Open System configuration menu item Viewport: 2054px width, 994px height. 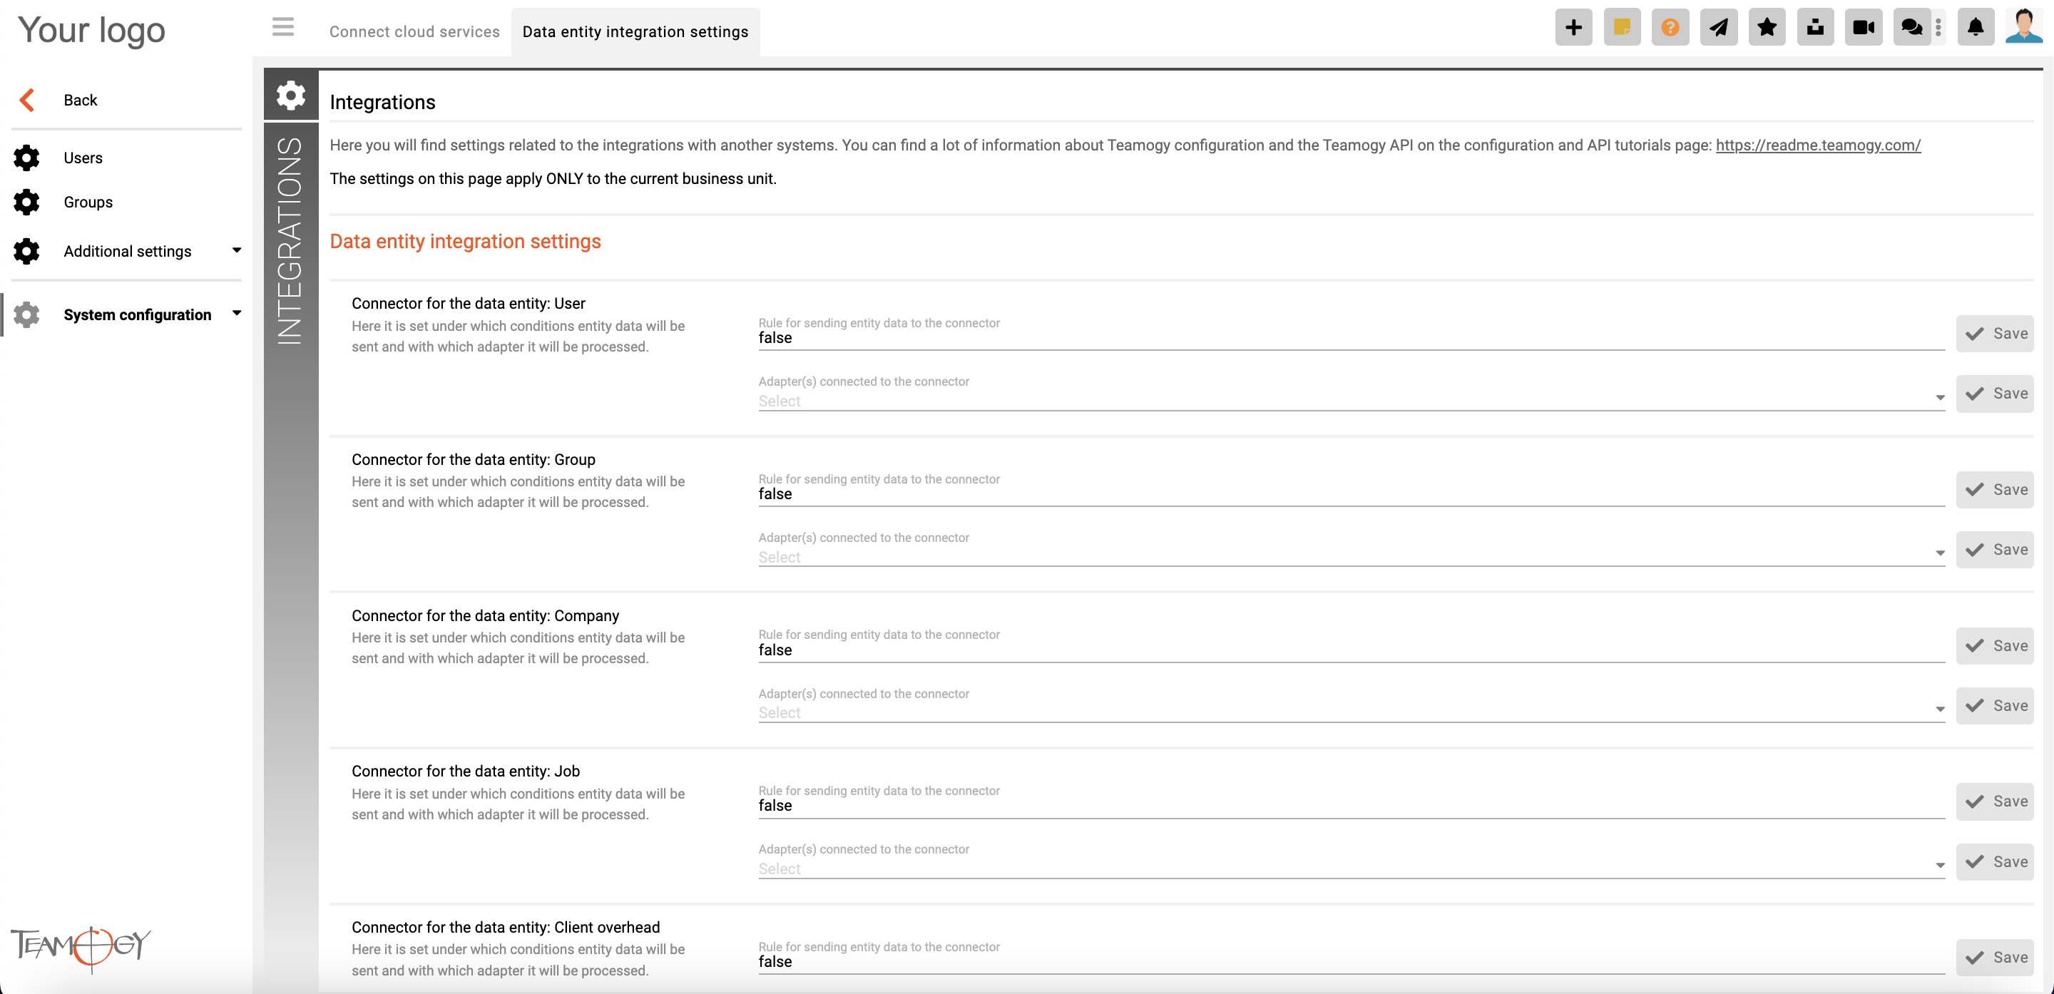[x=137, y=315]
